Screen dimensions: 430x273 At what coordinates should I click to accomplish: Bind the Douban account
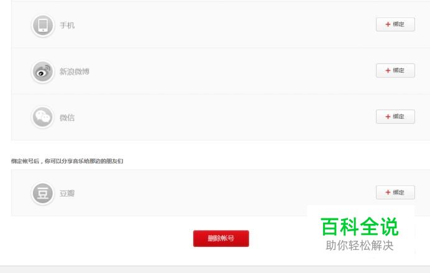coord(395,192)
